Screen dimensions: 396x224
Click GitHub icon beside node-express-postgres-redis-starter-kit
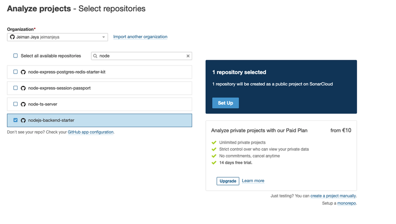coord(23,72)
